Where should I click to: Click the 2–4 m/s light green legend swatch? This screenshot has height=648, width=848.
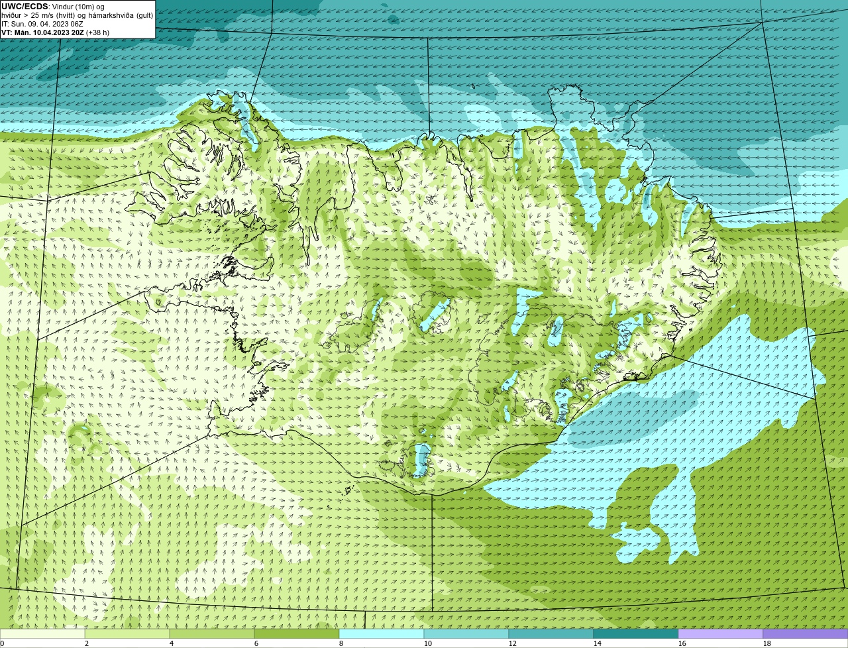(x=127, y=634)
